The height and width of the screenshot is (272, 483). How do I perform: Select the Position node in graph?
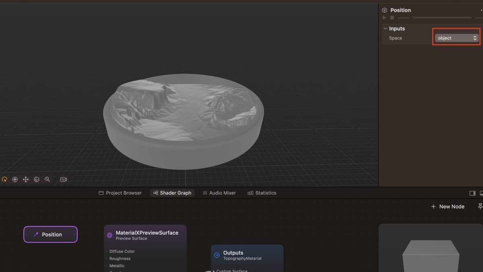point(50,235)
